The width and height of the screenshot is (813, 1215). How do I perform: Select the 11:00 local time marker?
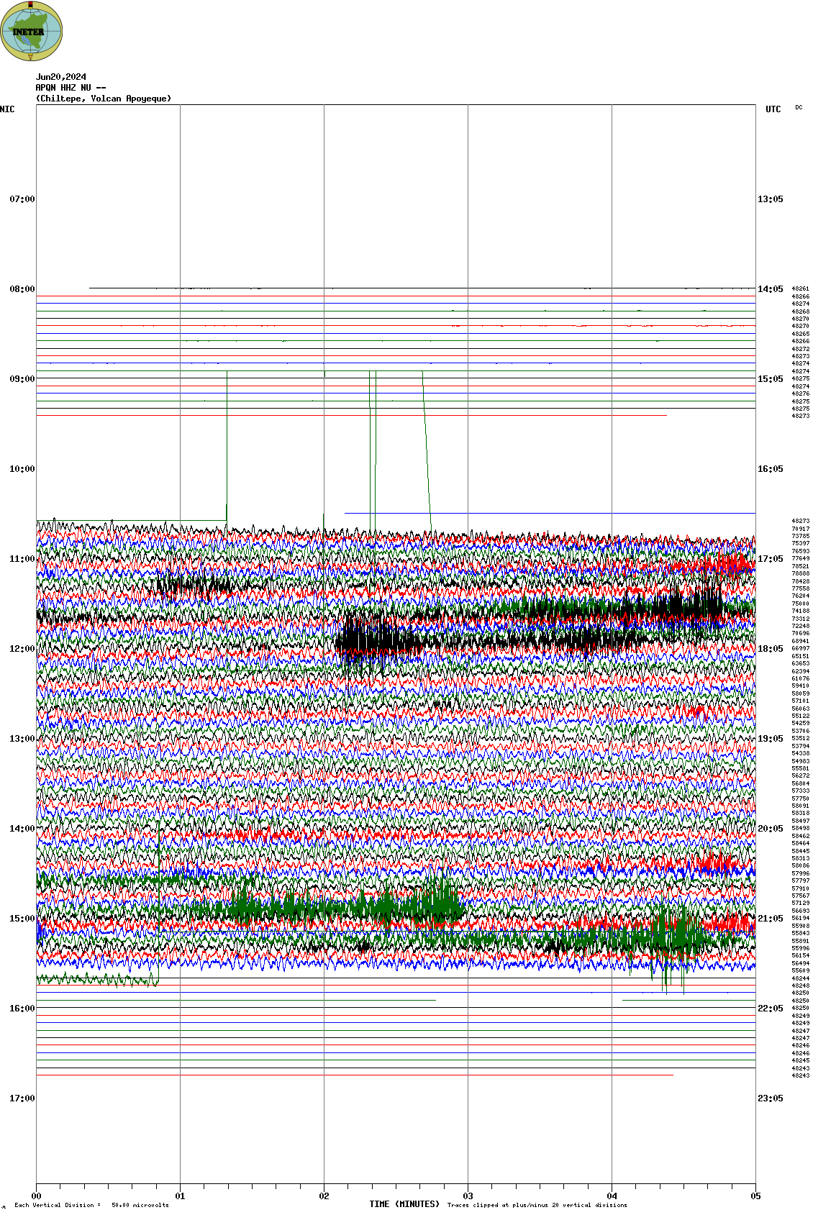pos(22,559)
